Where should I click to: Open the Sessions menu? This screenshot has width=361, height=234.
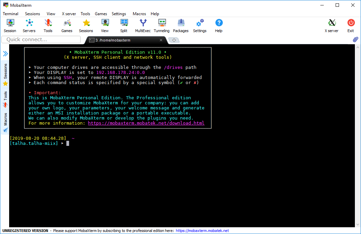click(33, 14)
